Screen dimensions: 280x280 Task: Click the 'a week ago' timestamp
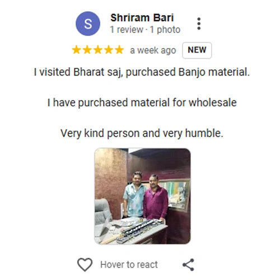pos(153,50)
